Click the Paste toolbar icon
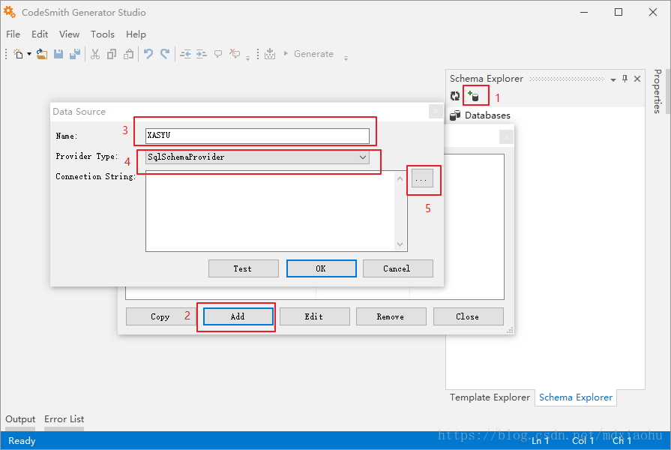 (x=128, y=54)
